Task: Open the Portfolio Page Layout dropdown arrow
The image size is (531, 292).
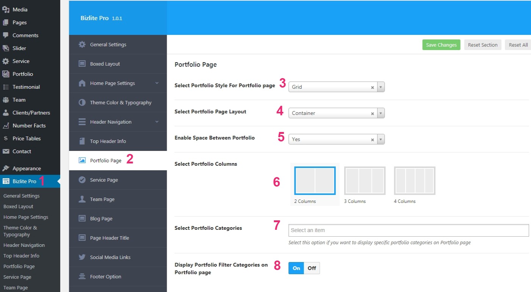Action: click(x=381, y=113)
